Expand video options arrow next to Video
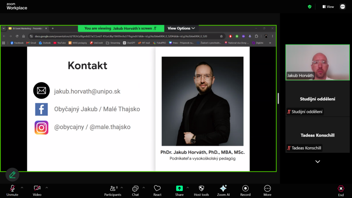This screenshot has height=198, width=352. 47,188
